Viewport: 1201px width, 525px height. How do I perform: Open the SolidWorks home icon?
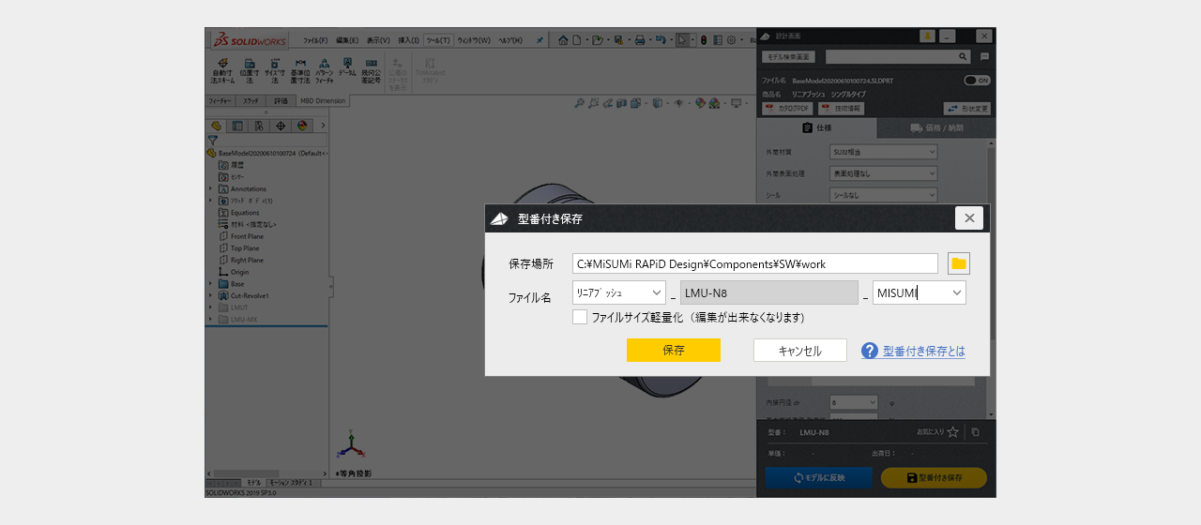[563, 40]
